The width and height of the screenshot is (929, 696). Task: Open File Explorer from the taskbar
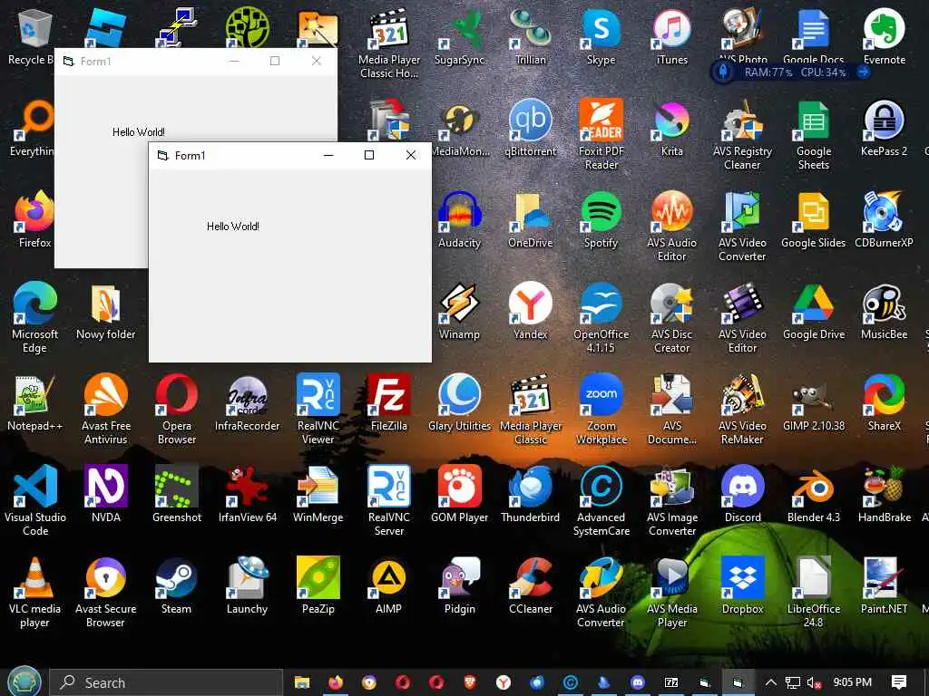point(302,682)
